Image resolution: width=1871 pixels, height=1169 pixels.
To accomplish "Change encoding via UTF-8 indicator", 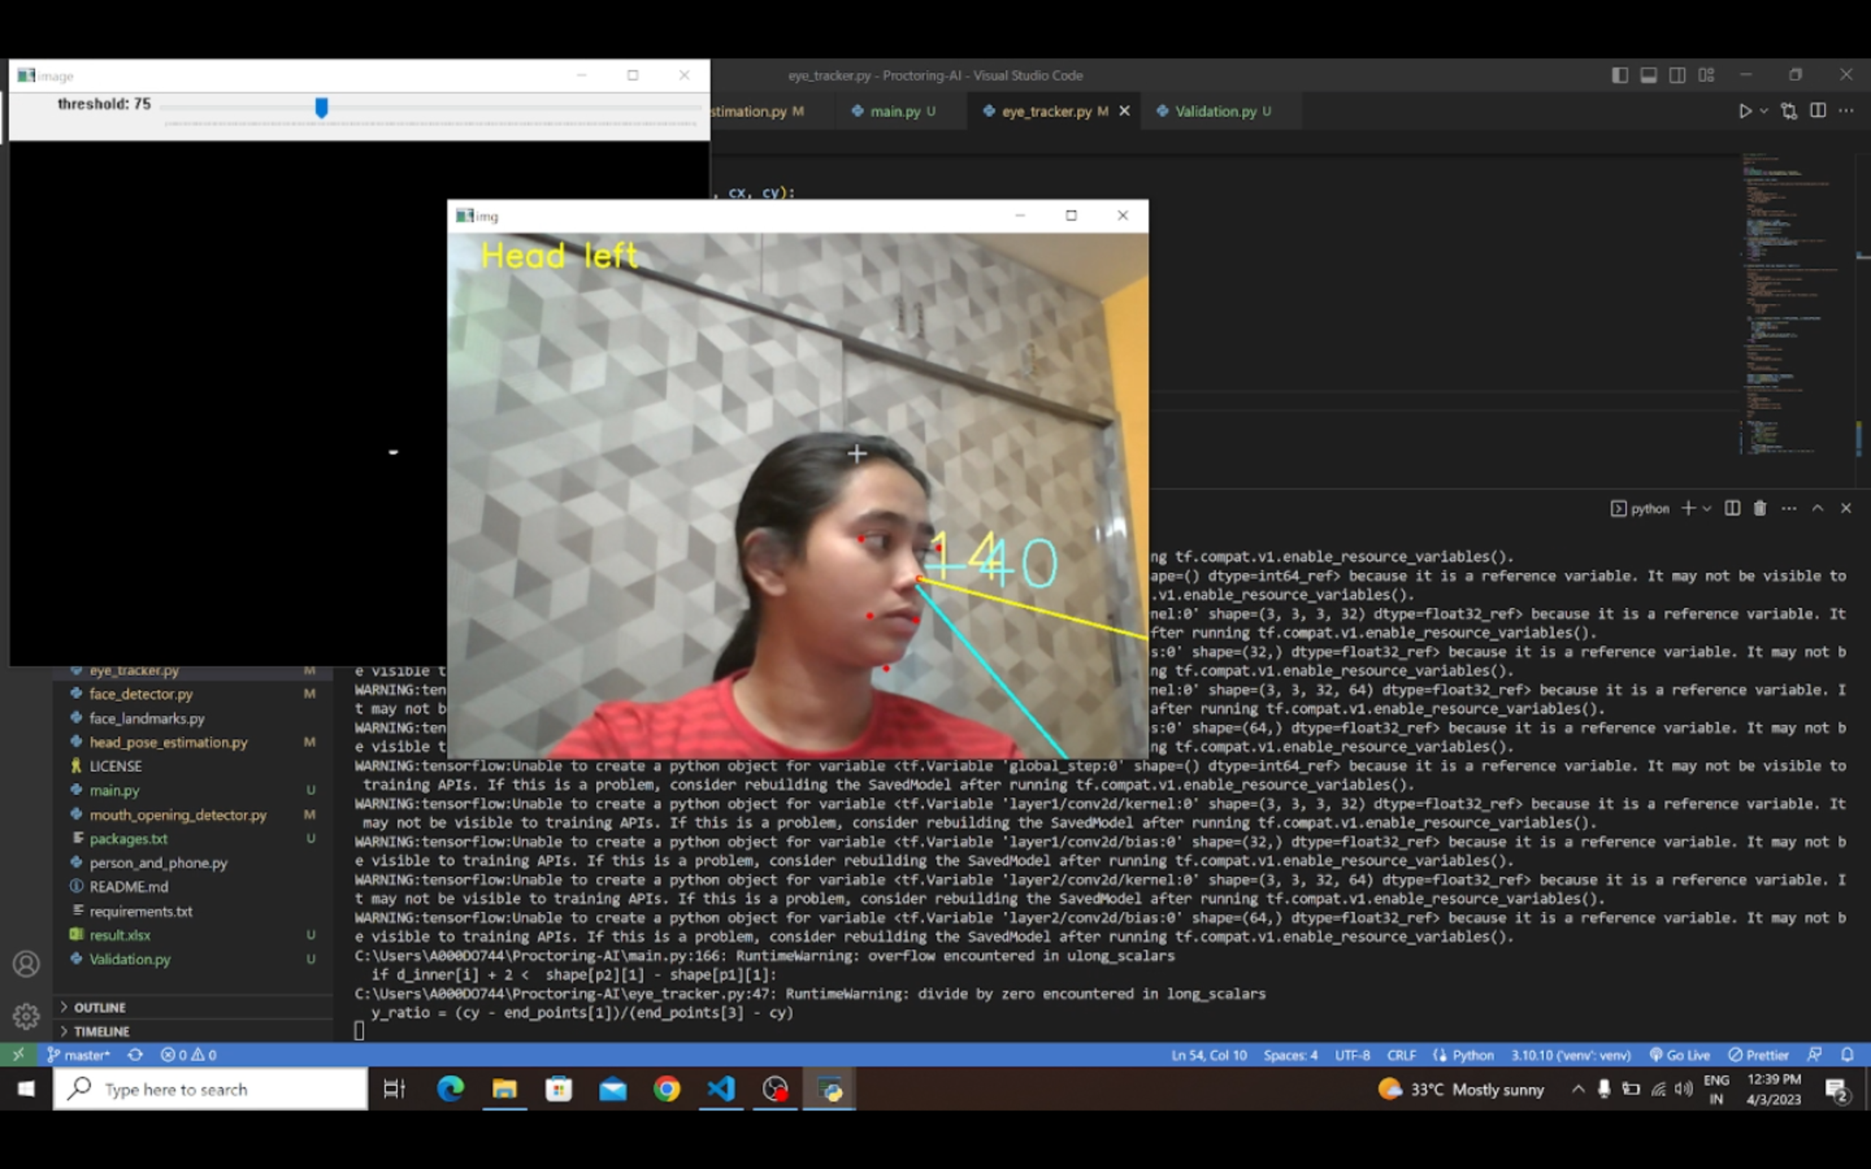I will click(x=1352, y=1055).
